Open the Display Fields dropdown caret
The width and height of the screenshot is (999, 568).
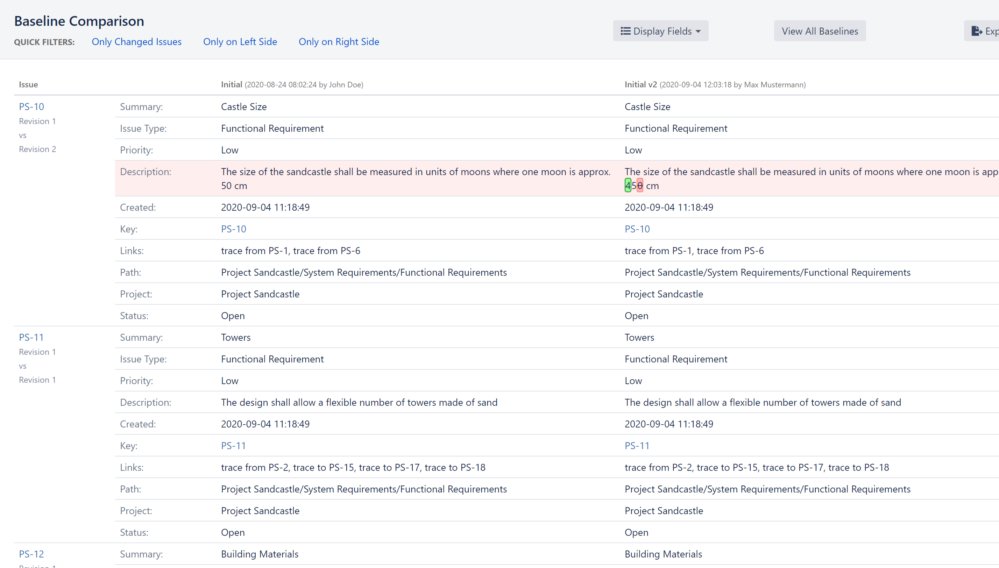coord(699,31)
